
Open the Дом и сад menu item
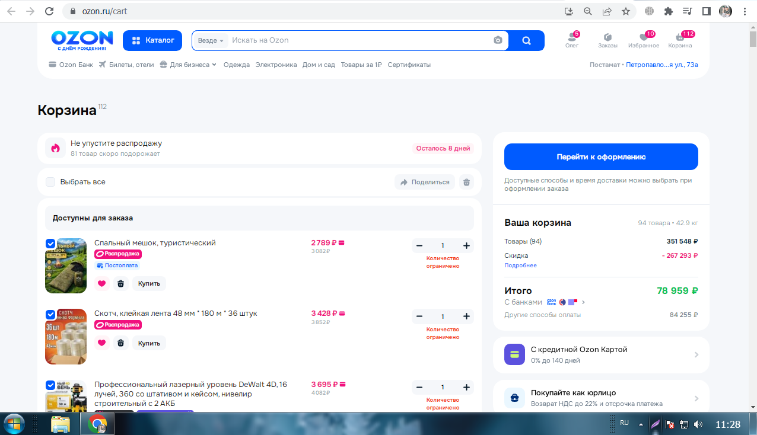[319, 65]
